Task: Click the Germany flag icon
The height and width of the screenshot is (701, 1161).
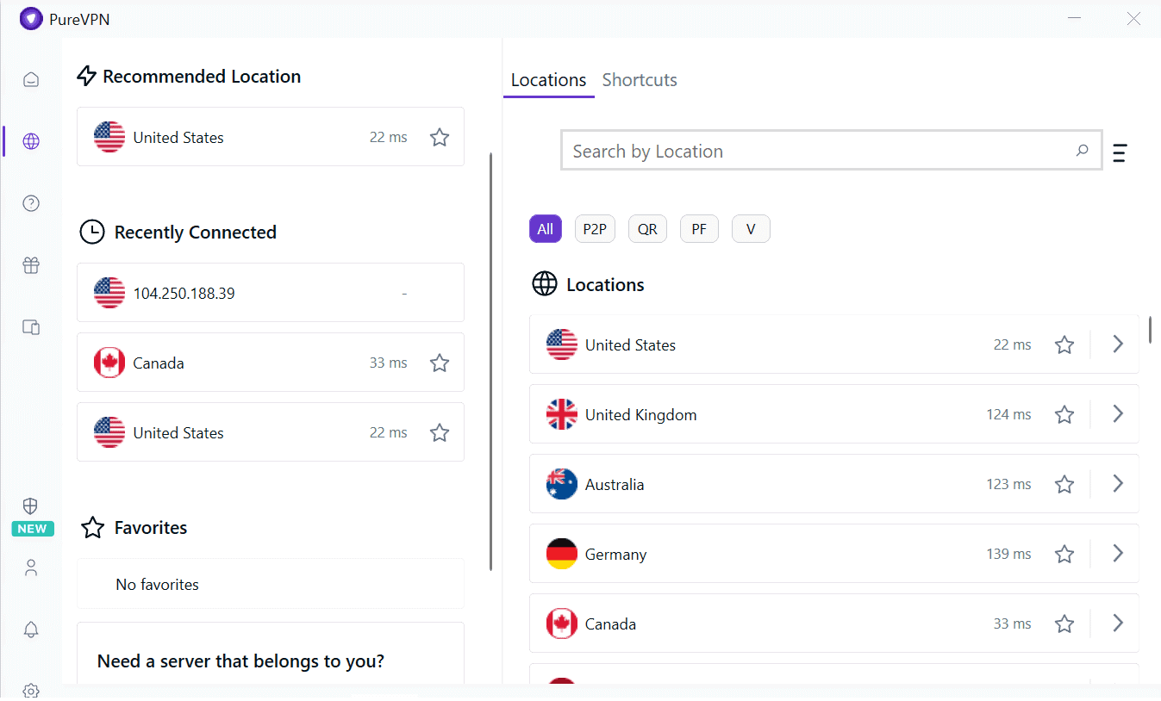Action: pos(562,554)
